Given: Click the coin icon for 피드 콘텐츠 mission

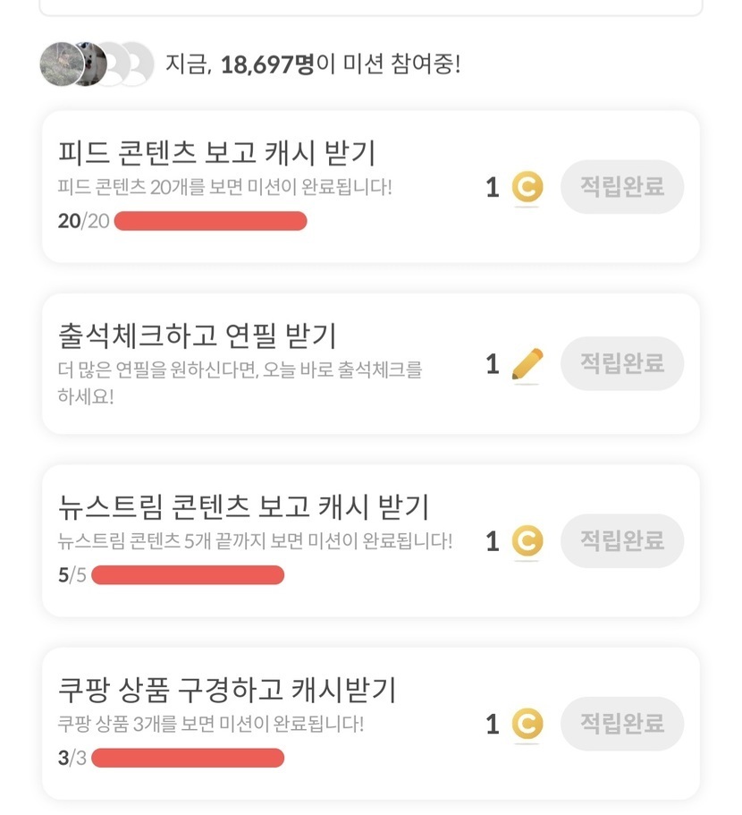Looking at the screenshot, I should coord(527,188).
